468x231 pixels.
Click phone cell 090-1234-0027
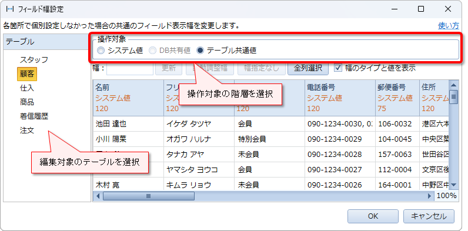click(340, 169)
